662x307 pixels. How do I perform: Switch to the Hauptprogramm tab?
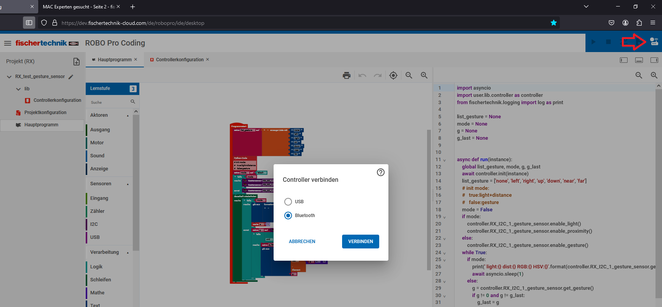[x=114, y=60]
